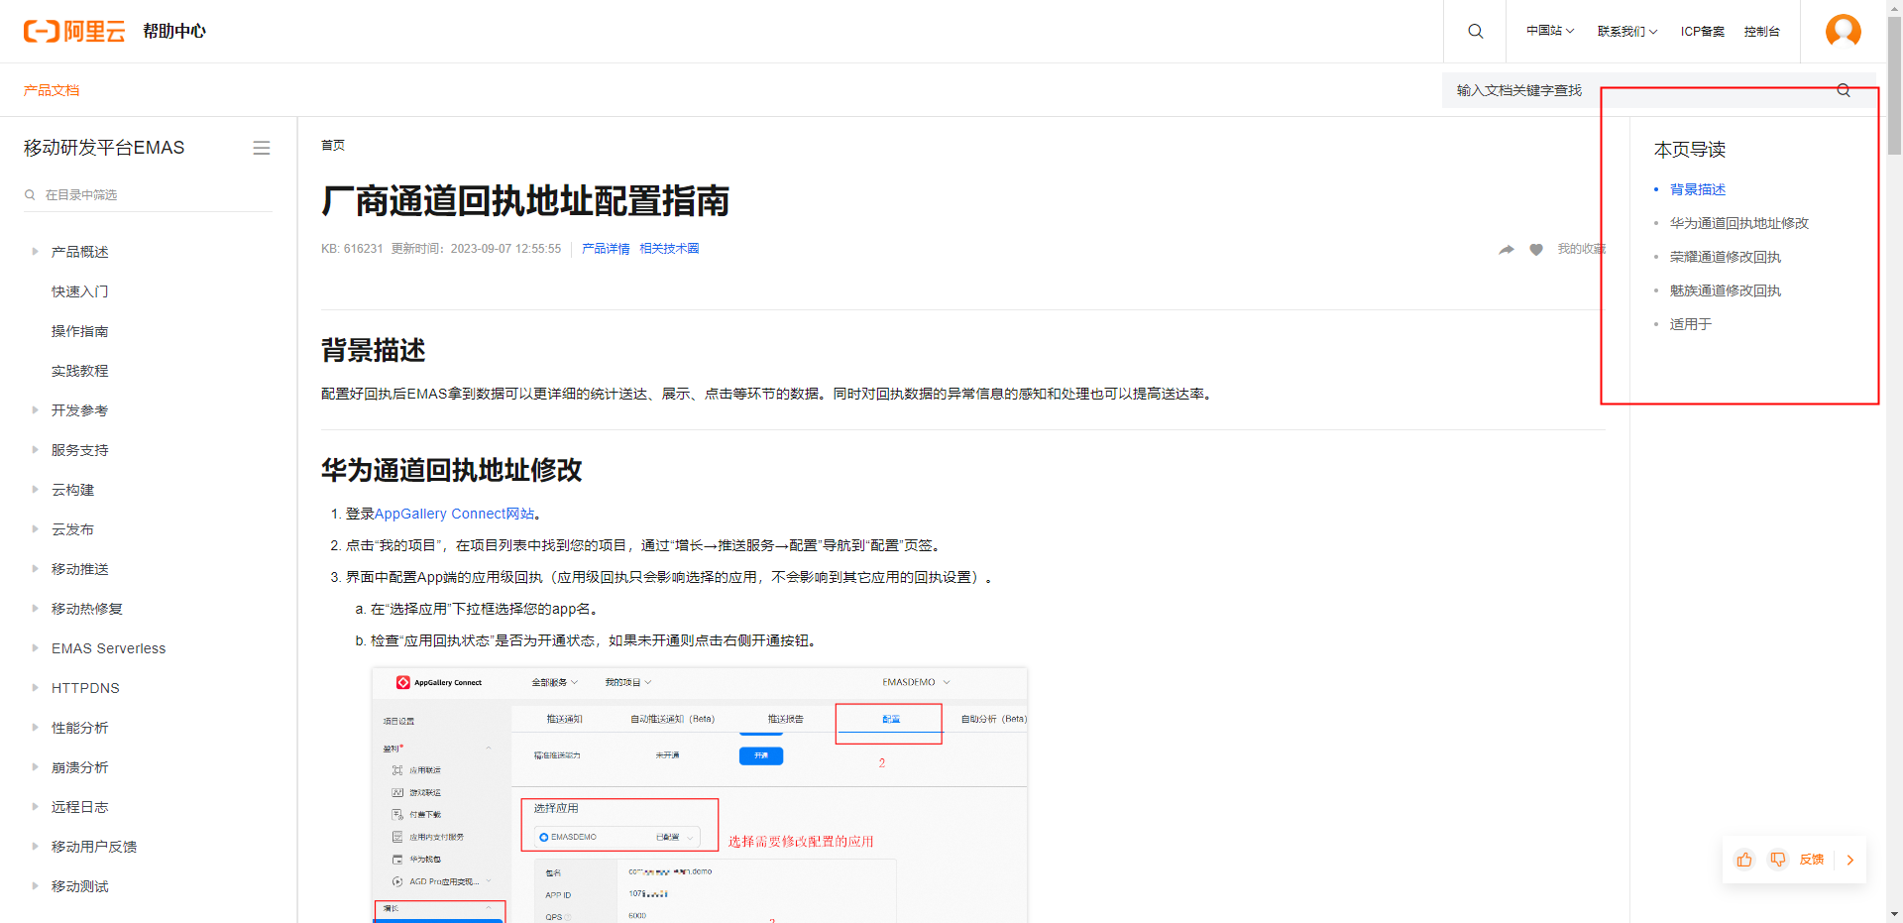The height and width of the screenshot is (923, 1903).
Task: Click the 首页 breadcrumb
Action: tap(333, 145)
